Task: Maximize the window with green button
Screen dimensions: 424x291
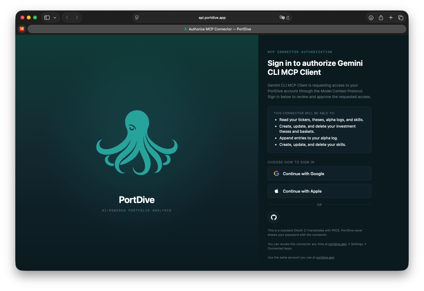Action: (x=35, y=17)
